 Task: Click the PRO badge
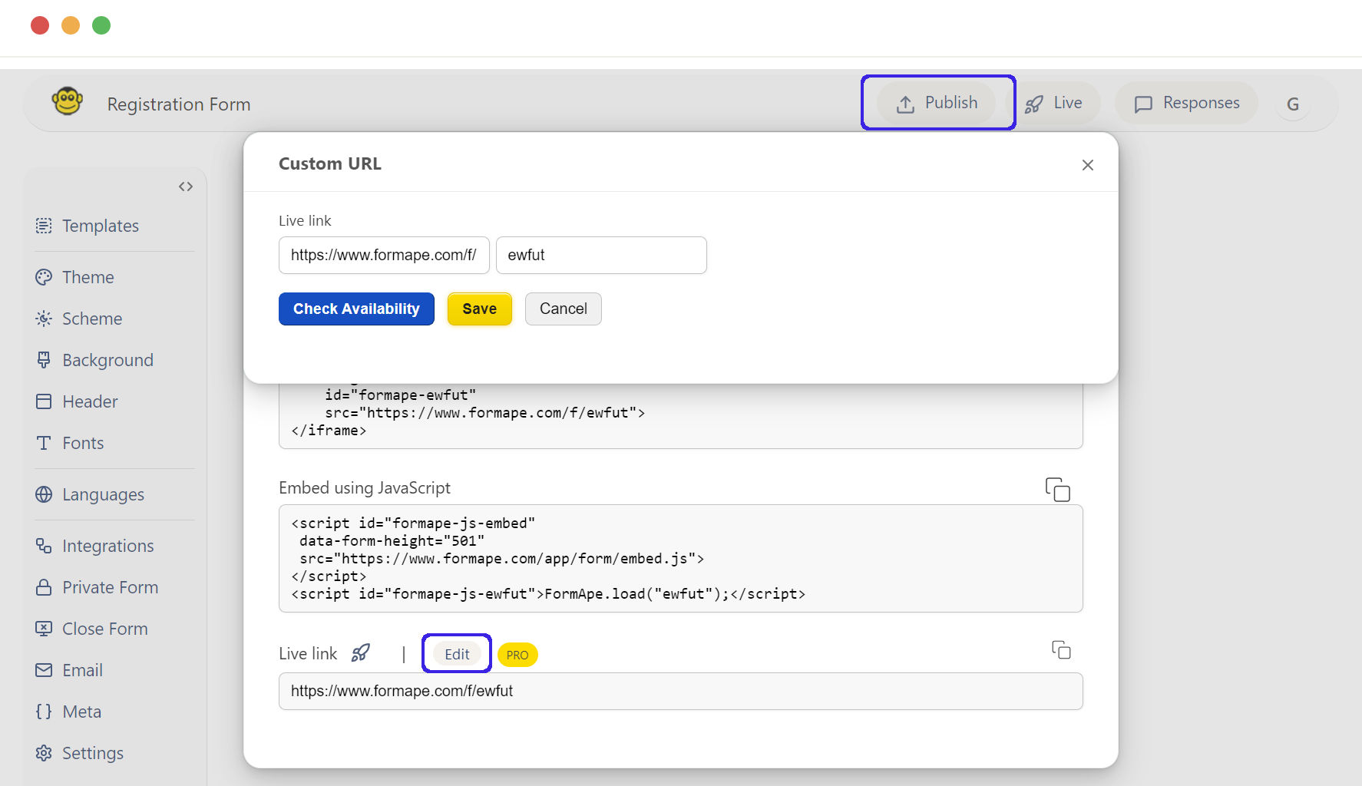[517, 655]
